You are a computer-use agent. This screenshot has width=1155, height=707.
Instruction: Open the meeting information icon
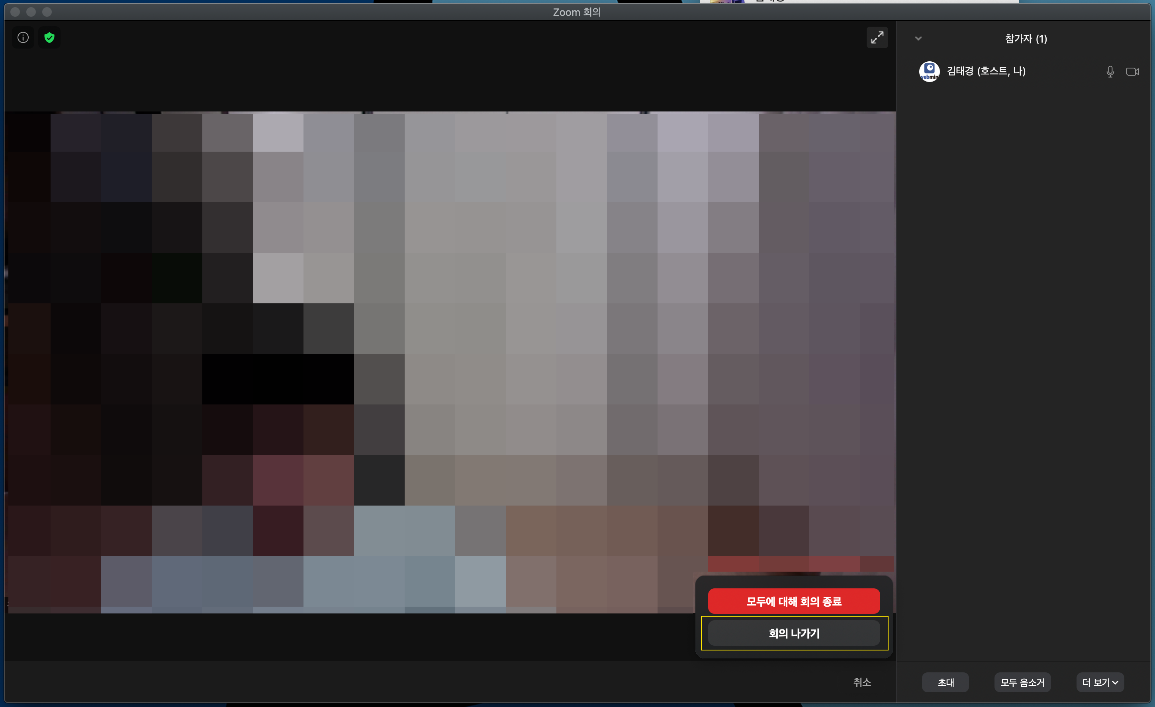[x=23, y=37]
